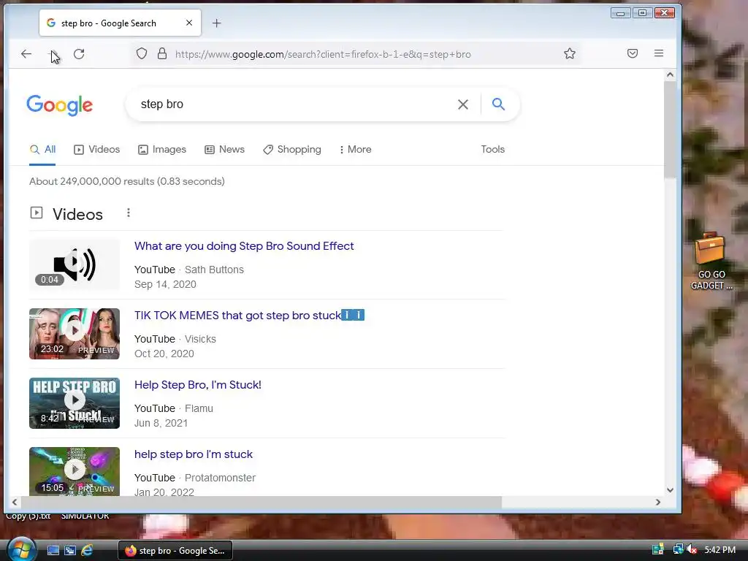
Task: Reload the page with the refresh icon
Action: (79, 54)
